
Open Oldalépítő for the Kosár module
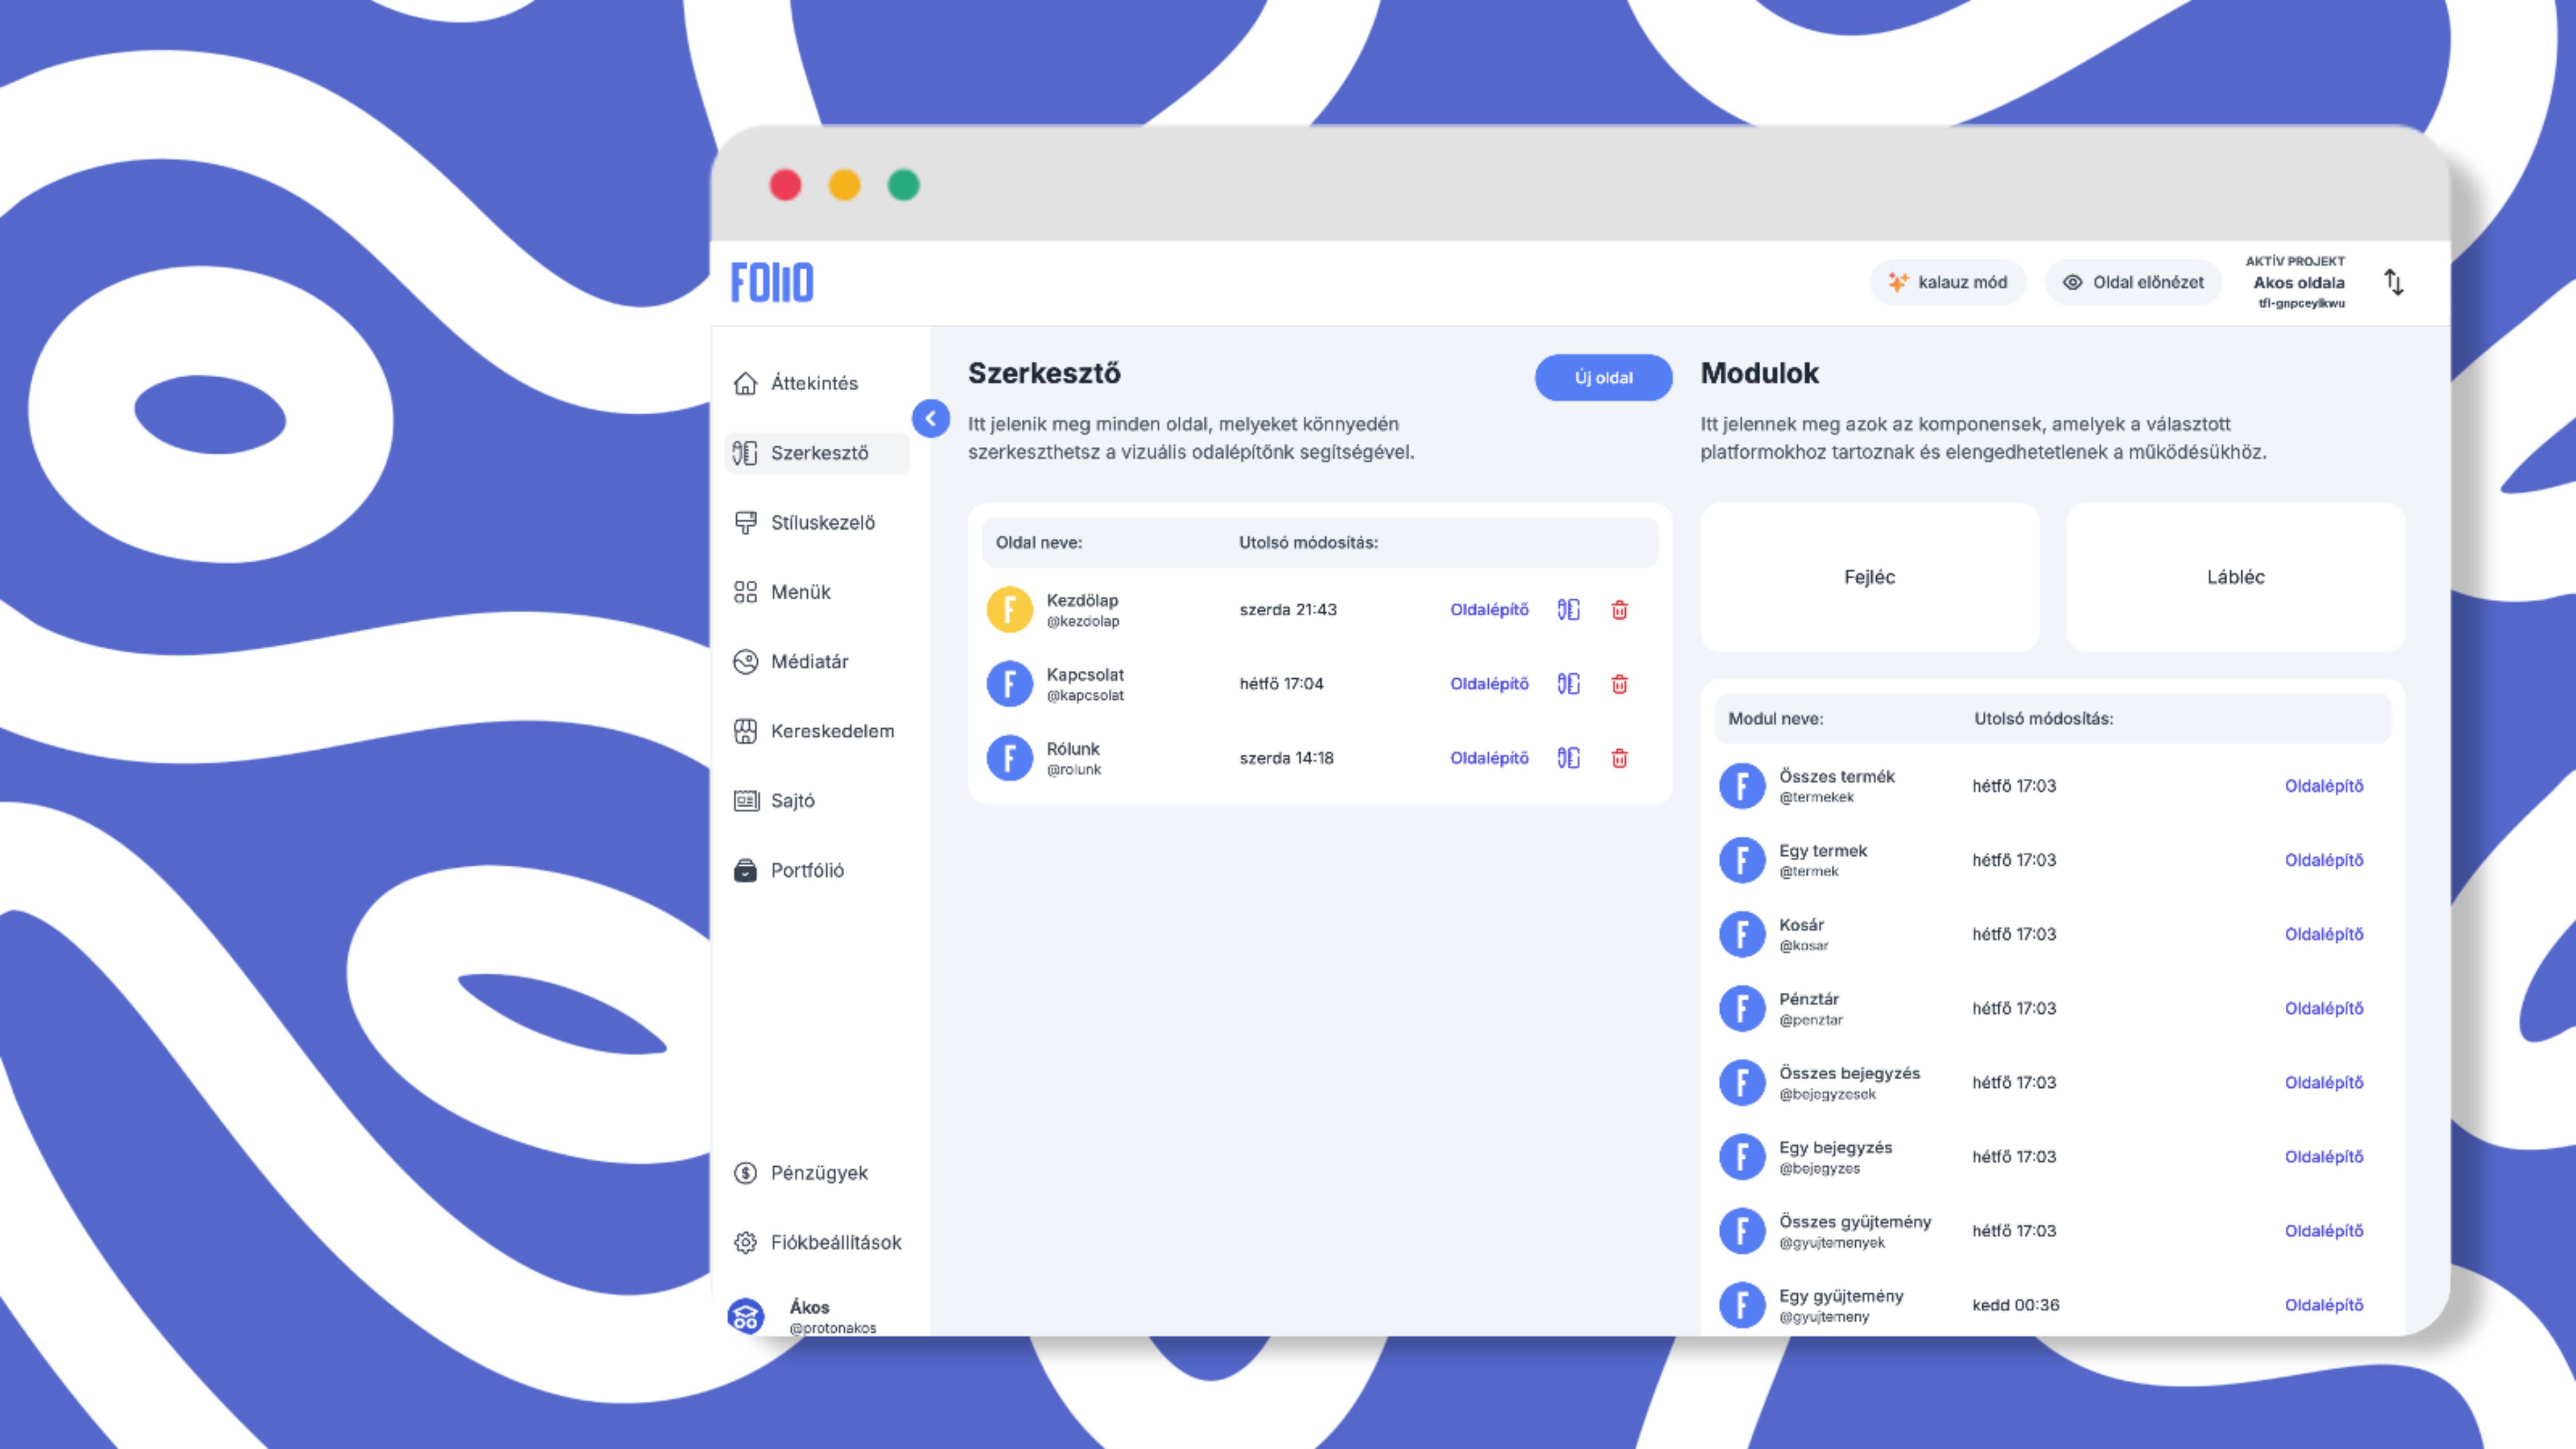point(2323,934)
